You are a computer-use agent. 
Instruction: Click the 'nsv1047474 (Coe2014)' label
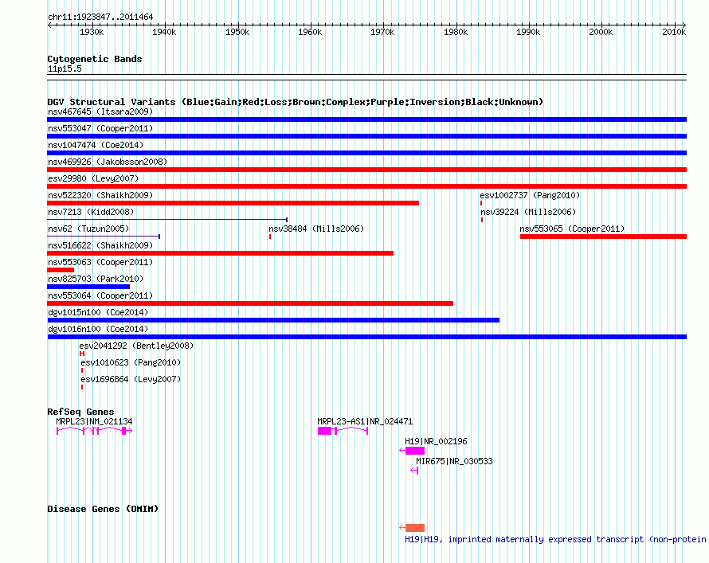(96, 145)
